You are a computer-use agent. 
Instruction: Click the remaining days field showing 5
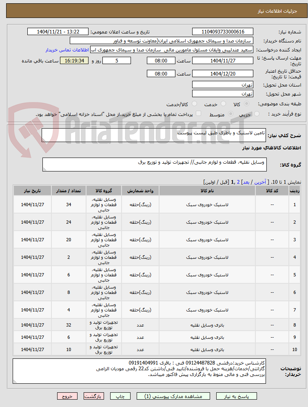pyautogui.click(x=117, y=61)
